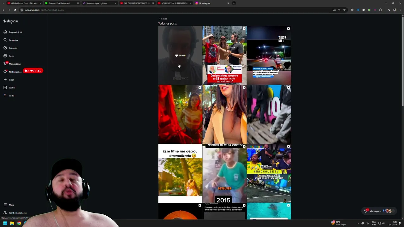Viewport: 404px width, 227px height.
Task: Open Página inicial in the Instagram sidebar
Action: [x=13, y=32]
